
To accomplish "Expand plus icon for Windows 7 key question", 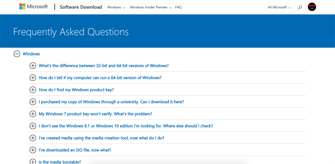I will tap(33, 114).
